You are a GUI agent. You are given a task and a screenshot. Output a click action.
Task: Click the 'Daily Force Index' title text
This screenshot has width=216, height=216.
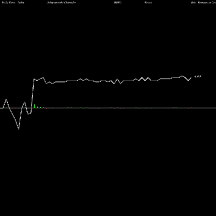pyautogui.click(x=13, y=3)
